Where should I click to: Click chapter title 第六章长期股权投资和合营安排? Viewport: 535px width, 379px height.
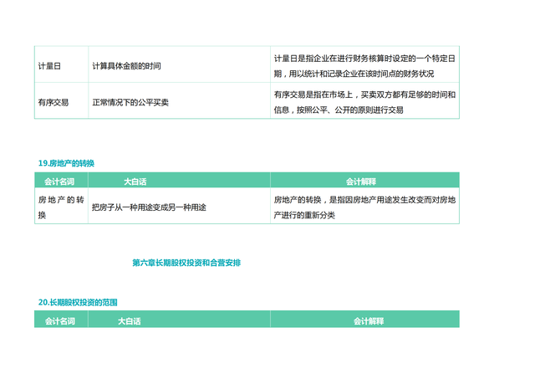(x=186, y=263)
